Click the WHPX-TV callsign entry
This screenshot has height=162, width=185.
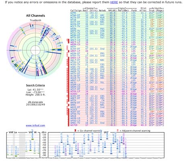pyautogui.click(x=75, y=31)
